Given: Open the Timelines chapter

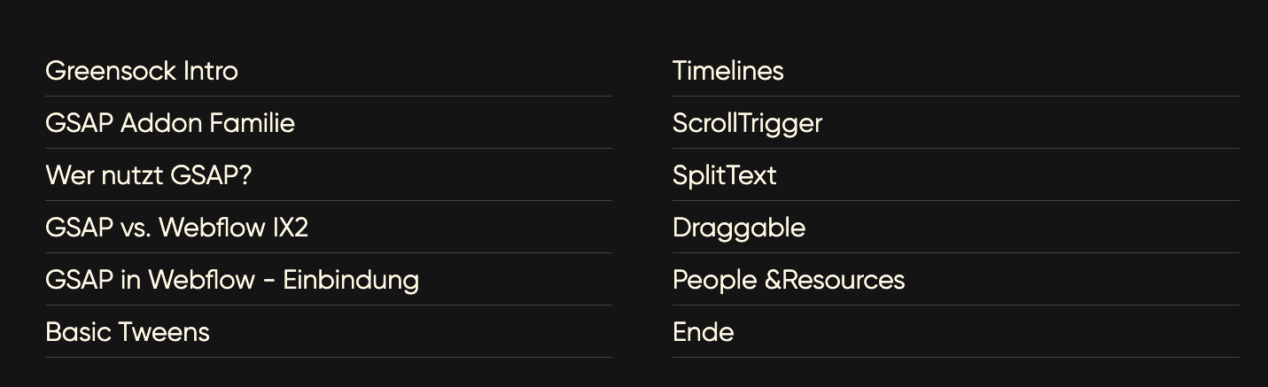Looking at the screenshot, I should [x=955, y=71].
